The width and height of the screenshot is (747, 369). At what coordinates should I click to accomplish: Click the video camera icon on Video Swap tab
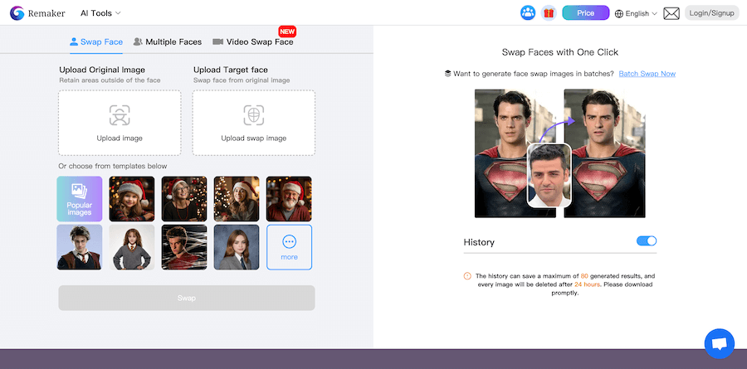(217, 42)
